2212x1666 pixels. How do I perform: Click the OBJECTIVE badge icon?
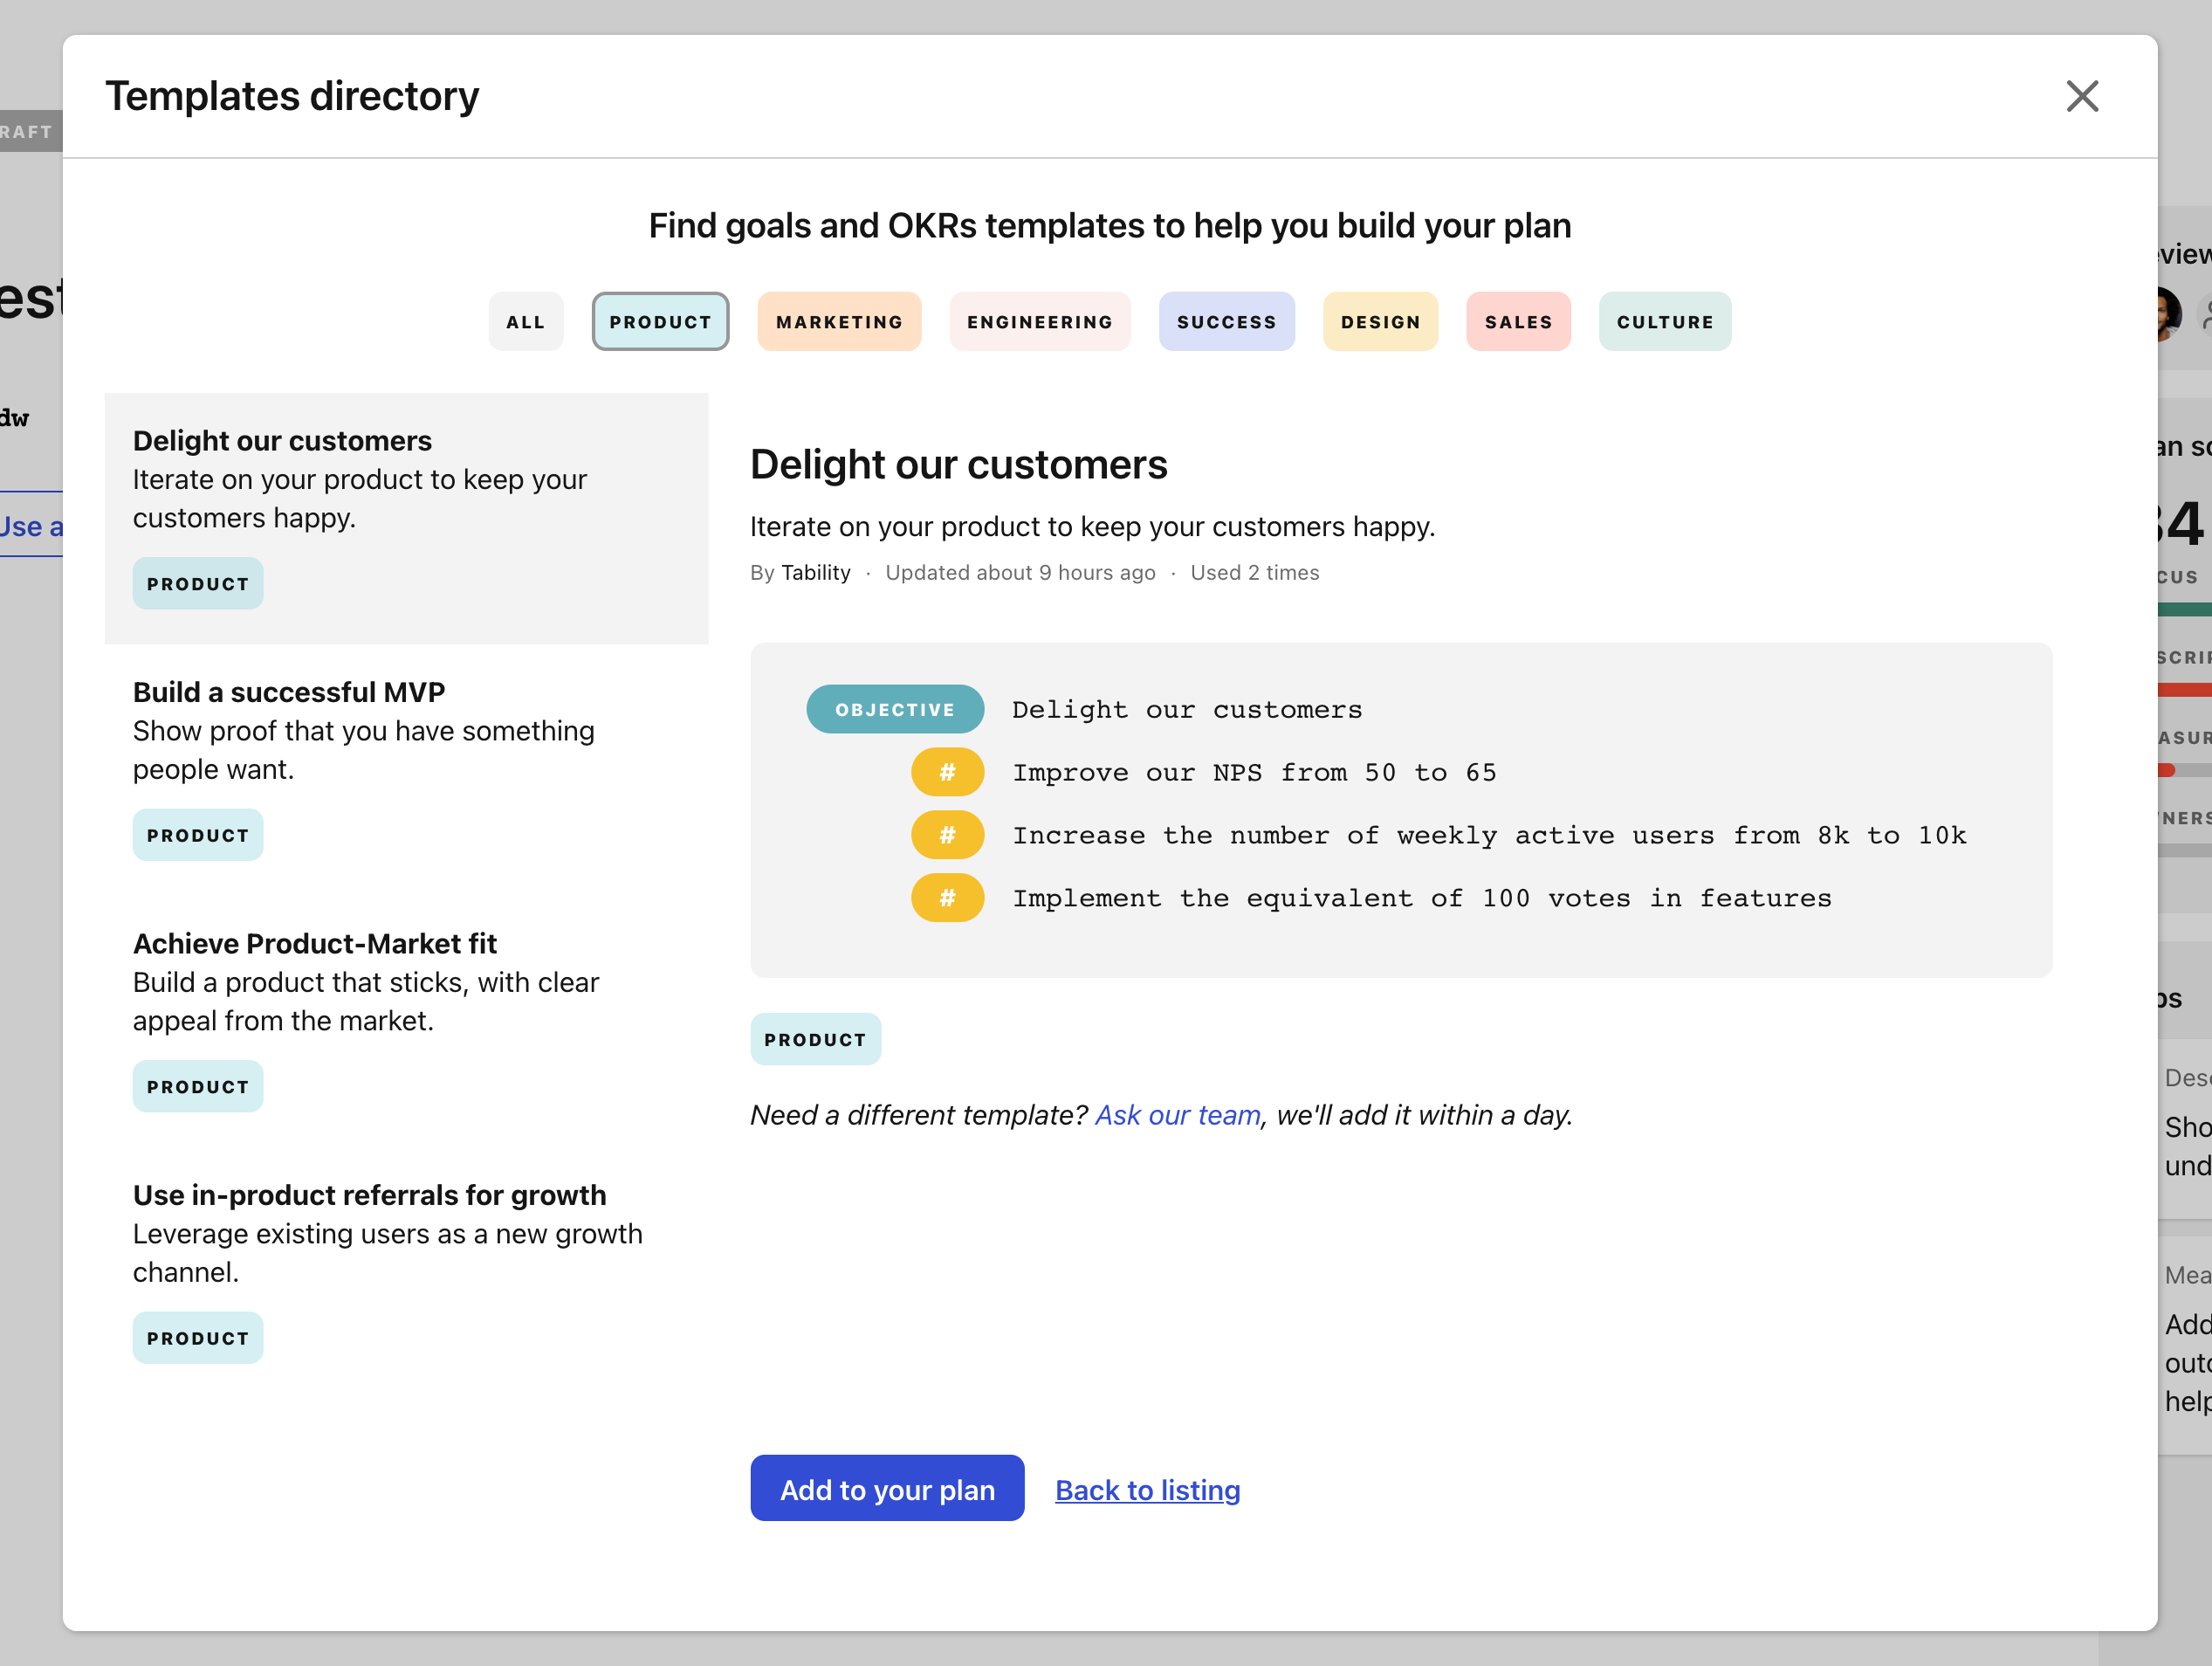point(892,711)
